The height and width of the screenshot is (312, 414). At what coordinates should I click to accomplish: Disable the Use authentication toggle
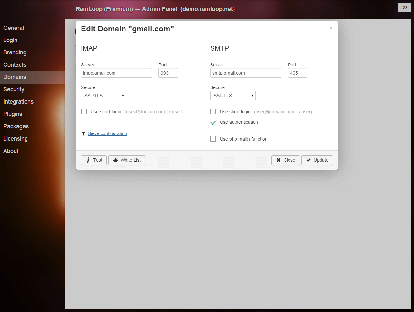click(213, 122)
